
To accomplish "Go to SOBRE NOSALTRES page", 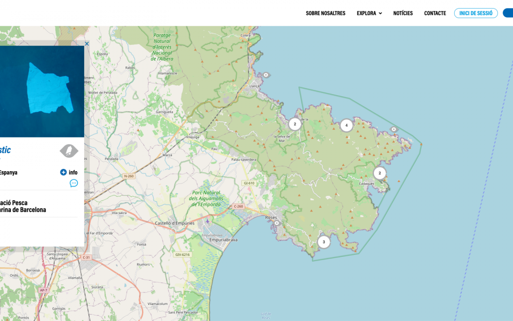I will 325,13.
